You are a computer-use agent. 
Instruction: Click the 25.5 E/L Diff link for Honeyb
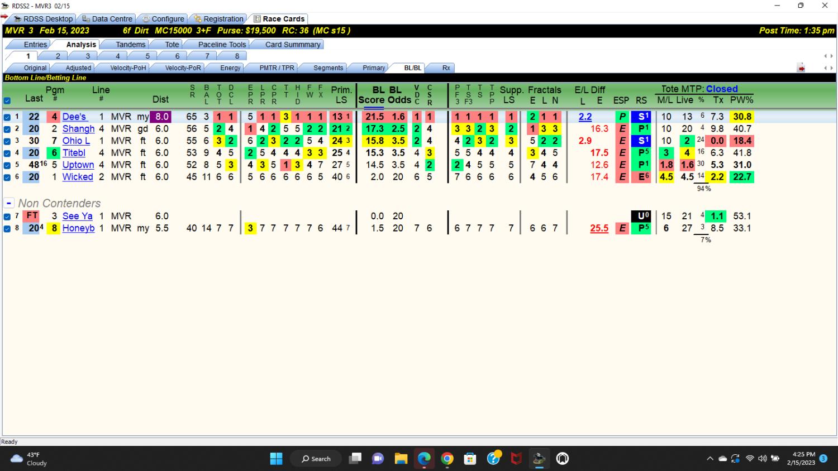(x=599, y=228)
